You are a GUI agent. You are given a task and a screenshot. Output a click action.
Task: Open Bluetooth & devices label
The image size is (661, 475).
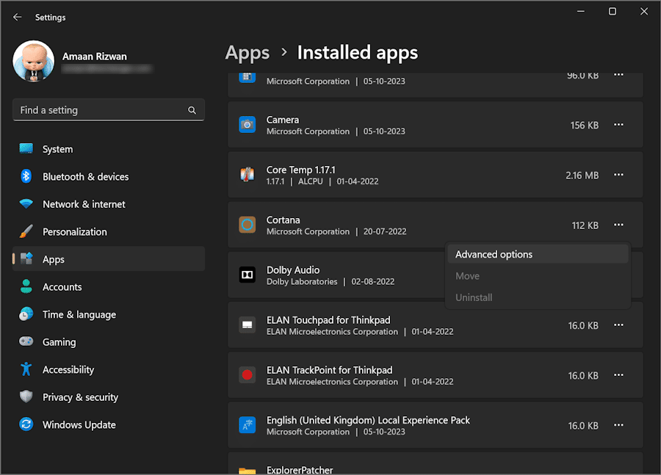point(86,177)
